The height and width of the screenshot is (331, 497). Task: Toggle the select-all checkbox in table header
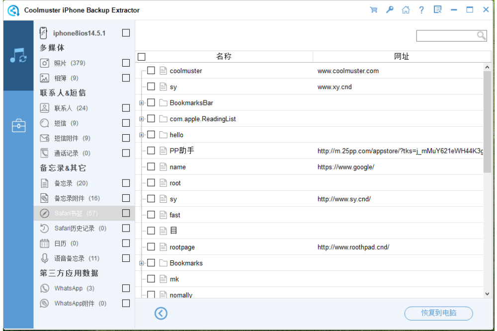click(x=142, y=57)
